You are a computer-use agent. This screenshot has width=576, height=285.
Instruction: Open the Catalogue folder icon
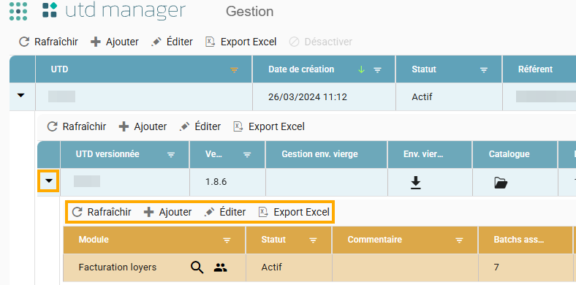(501, 182)
